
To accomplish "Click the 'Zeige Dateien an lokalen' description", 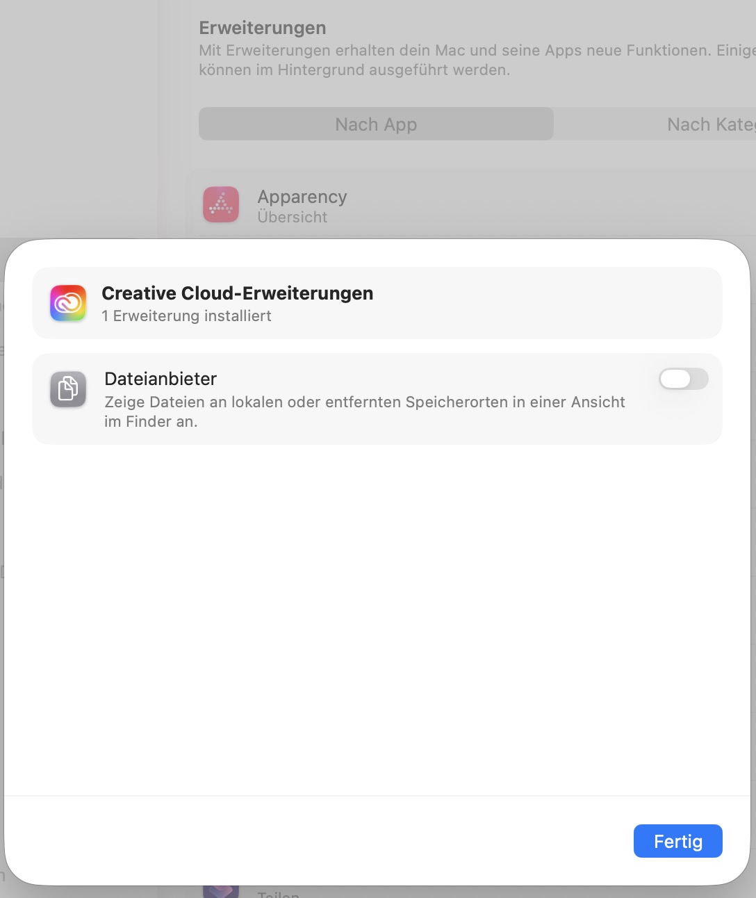I will pyautogui.click(x=365, y=411).
